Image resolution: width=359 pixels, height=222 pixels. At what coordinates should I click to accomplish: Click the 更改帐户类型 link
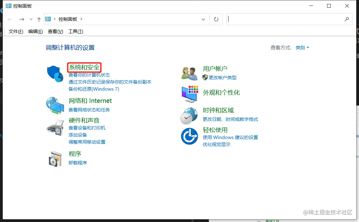click(222, 78)
